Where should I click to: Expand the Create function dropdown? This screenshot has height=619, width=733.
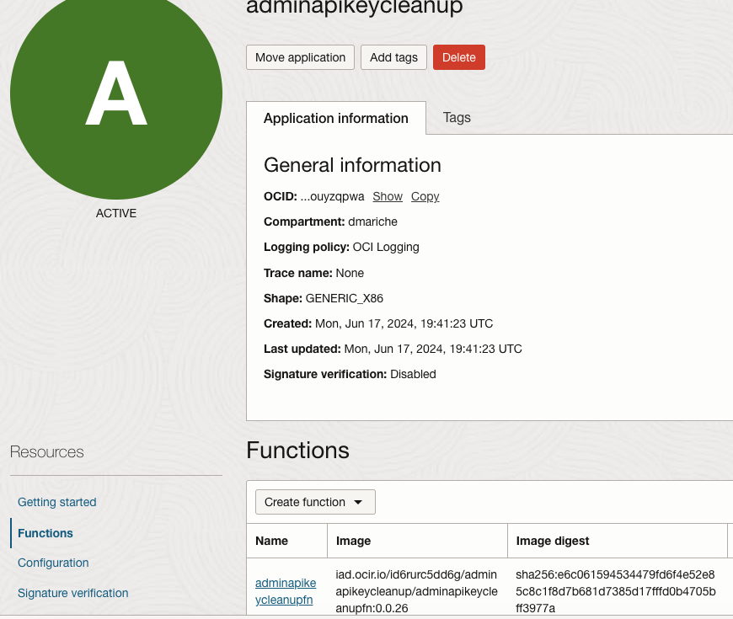point(314,502)
